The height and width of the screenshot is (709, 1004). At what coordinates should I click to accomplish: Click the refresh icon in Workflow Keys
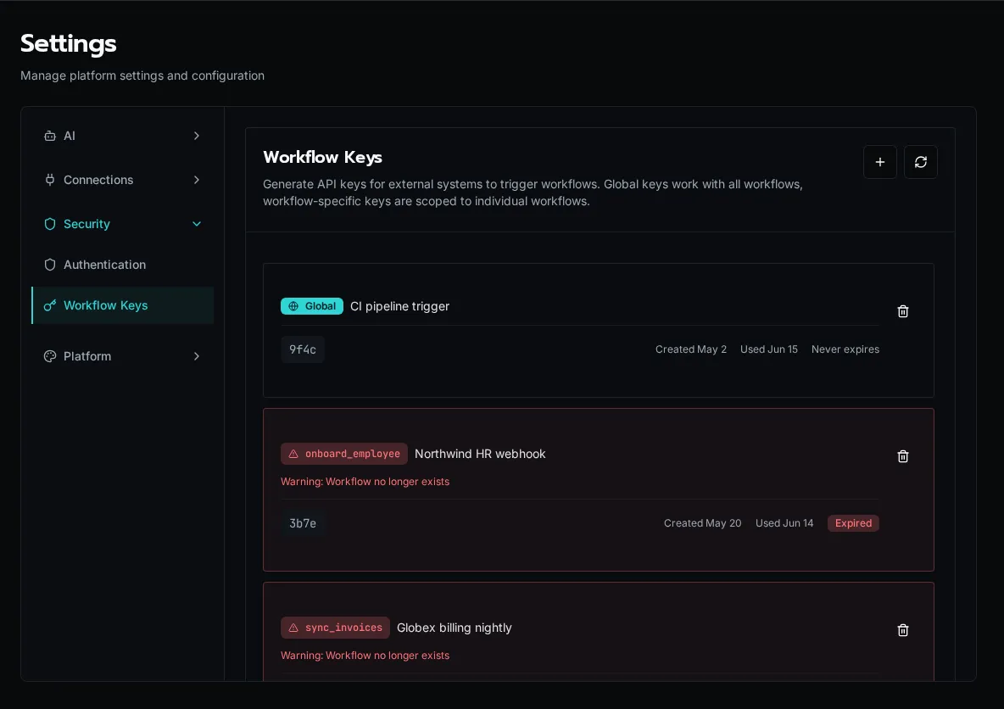click(x=920, y=162)
